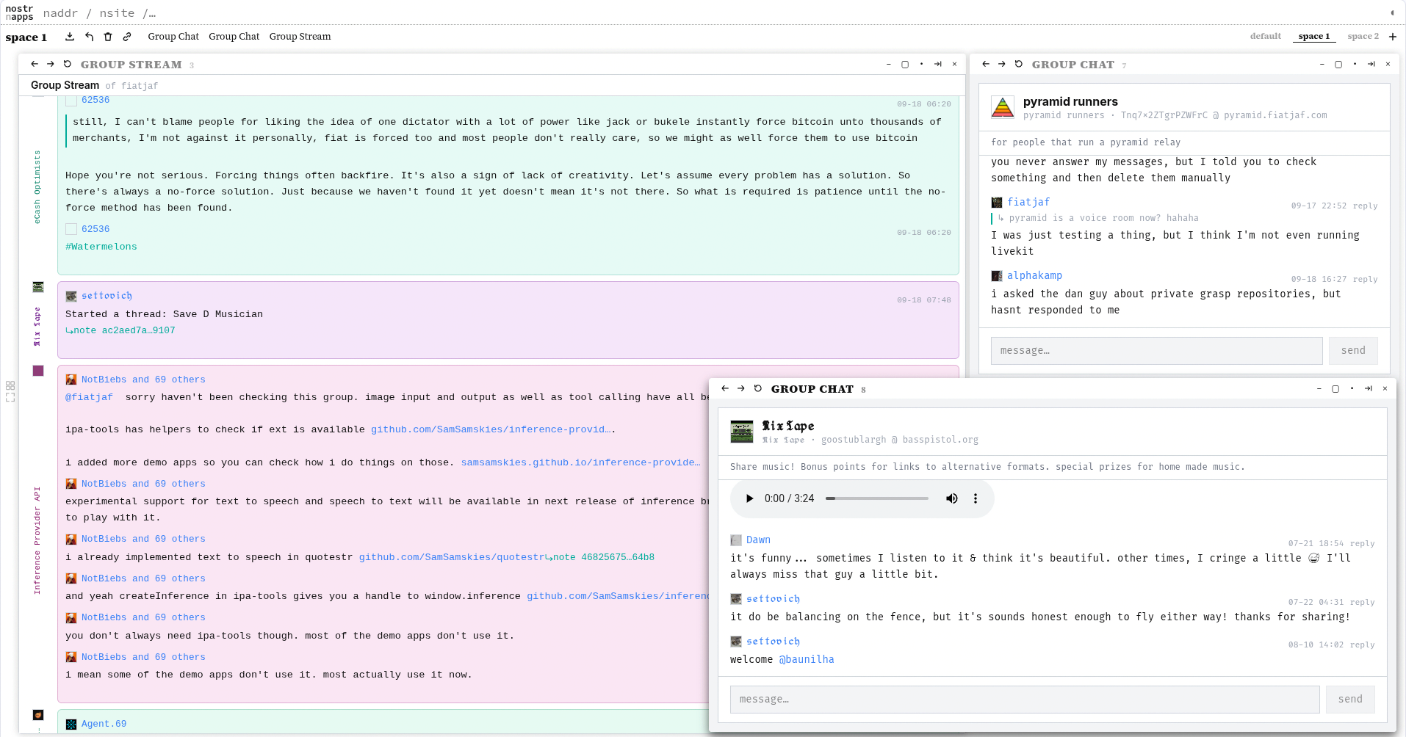The width and height of the screenshot is (1406, 737).
Task: Open the #Watermelons hashtag link
Action: tap(101, 247)
